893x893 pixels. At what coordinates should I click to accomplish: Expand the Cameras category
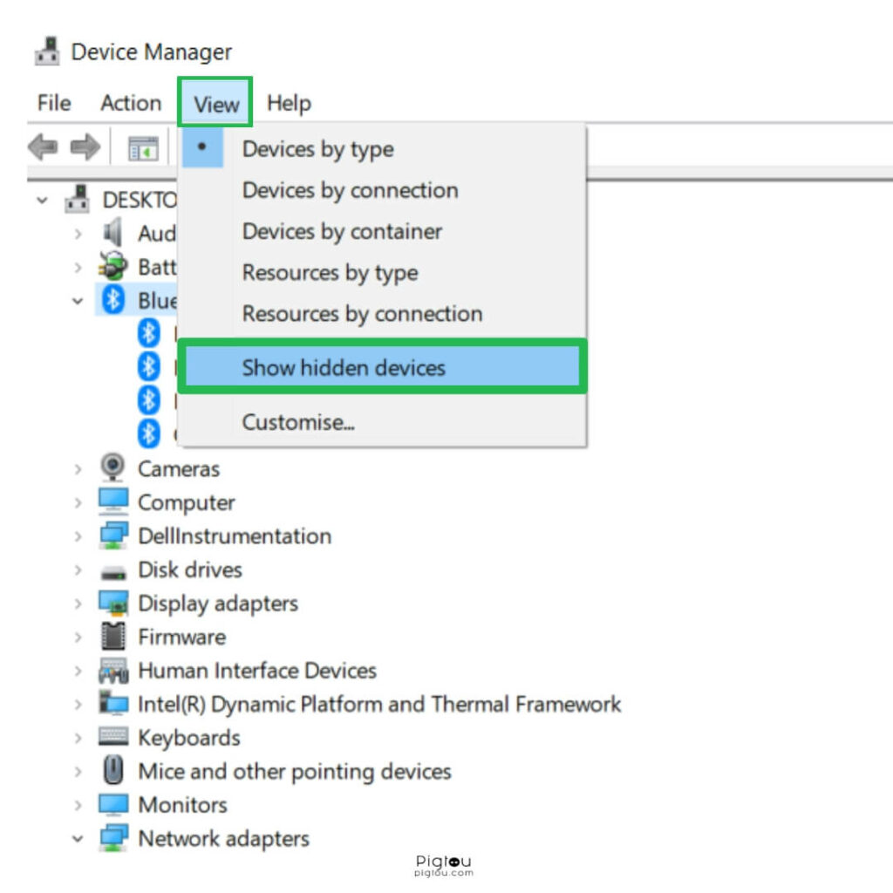tap(78, 468)
